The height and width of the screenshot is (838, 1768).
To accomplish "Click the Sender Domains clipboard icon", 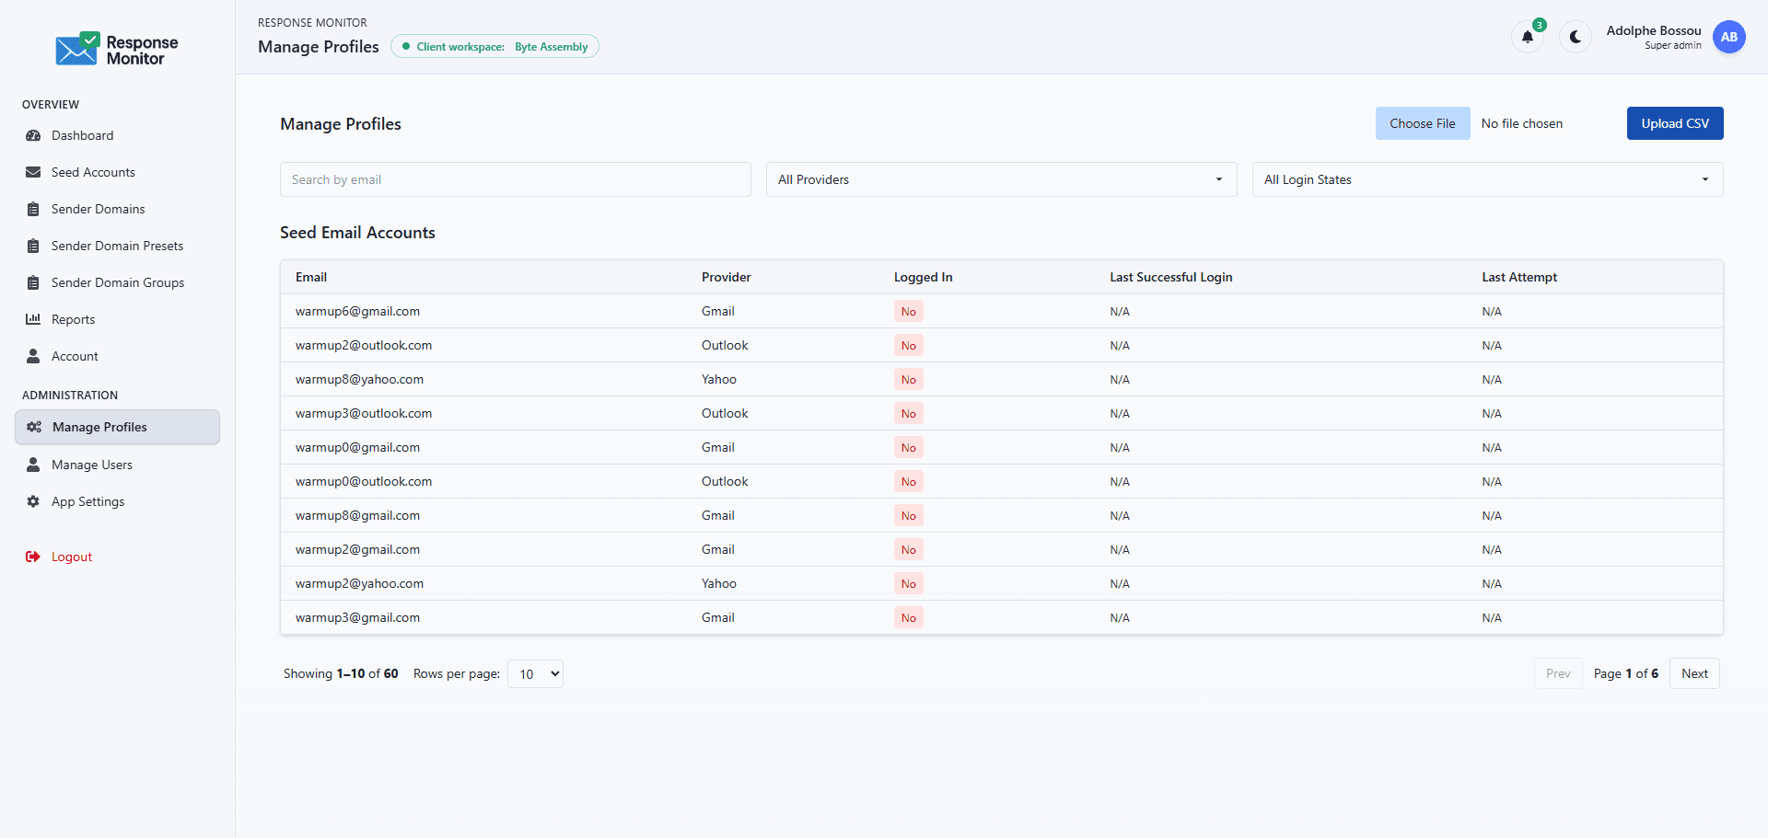I will pyautogui.click(x=33, y=209).
